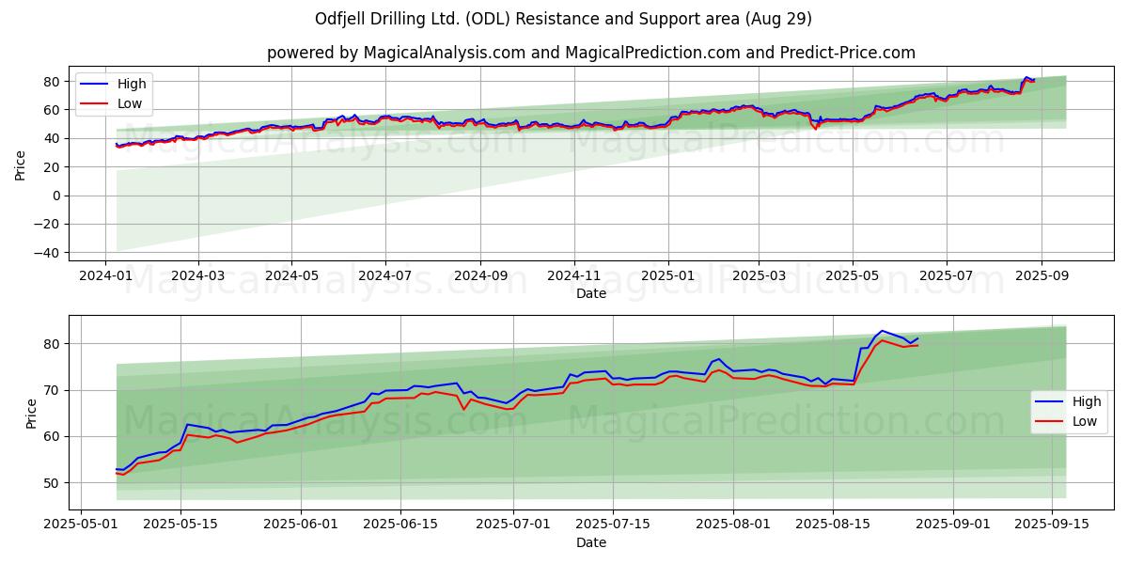Click the '2024-07' tick label
Image resolution: width=1128 pixels, height=564 pixels.
(x=384, y=276)
